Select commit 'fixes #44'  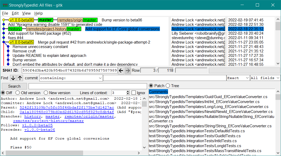15,38
